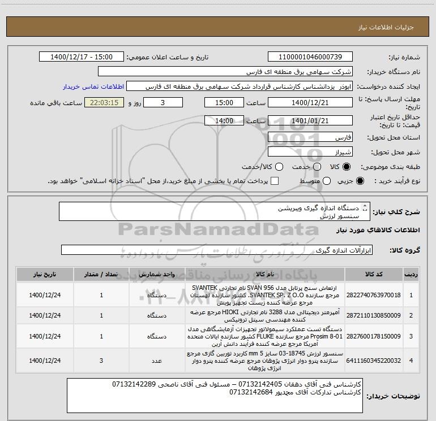Click the response deadline date 1400/12/21
436x421 pixels.
click(310, 102)
